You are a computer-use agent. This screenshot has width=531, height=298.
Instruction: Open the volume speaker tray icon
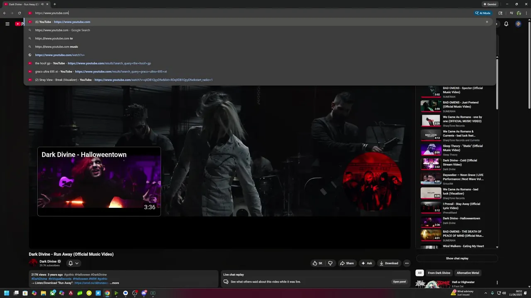pyautogui.click(x=504, y=293)
